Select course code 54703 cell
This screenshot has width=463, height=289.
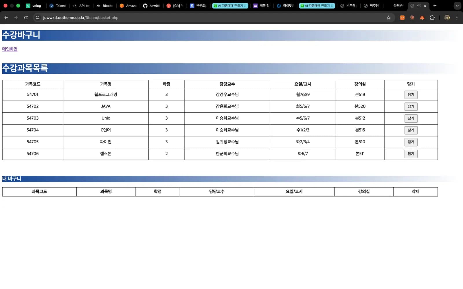coord(33,118)
